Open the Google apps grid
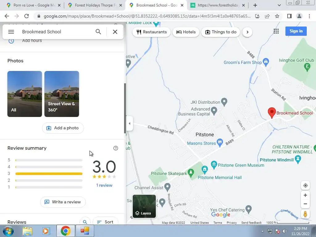 click(276, 31)
